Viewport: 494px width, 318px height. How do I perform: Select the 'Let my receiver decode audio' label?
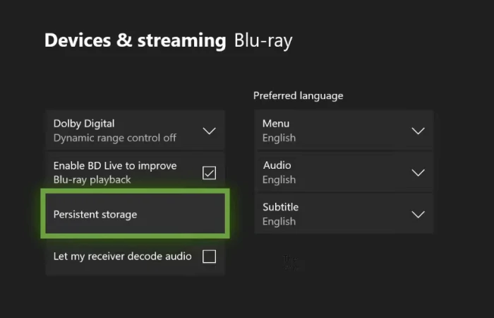click(x=122, y=257)
